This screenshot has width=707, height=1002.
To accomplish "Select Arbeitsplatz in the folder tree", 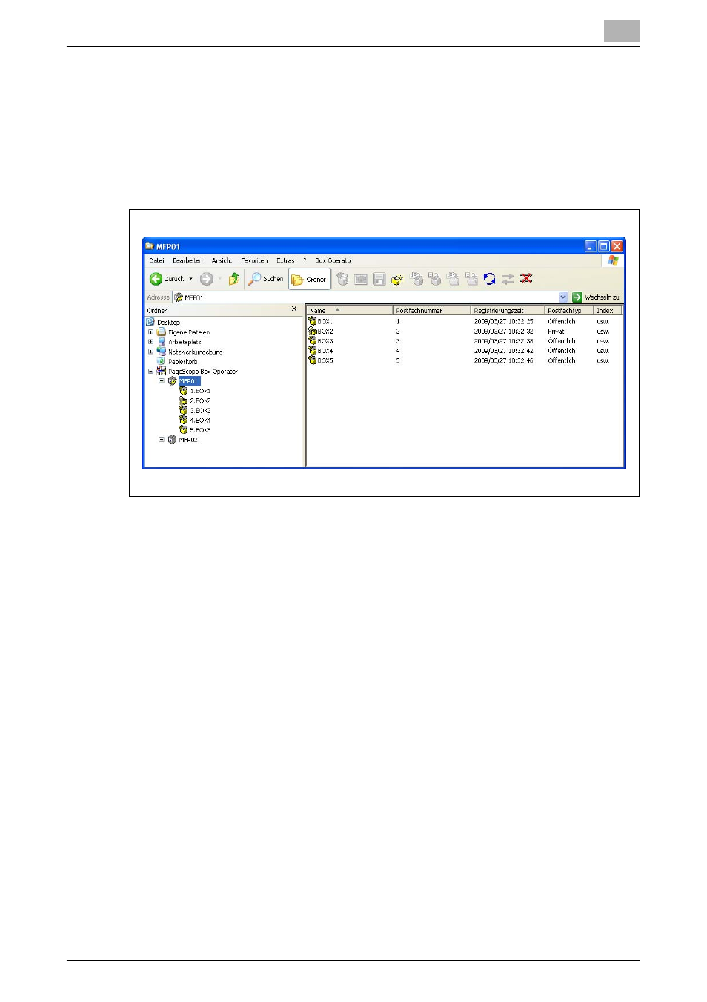I will (185, 342).
